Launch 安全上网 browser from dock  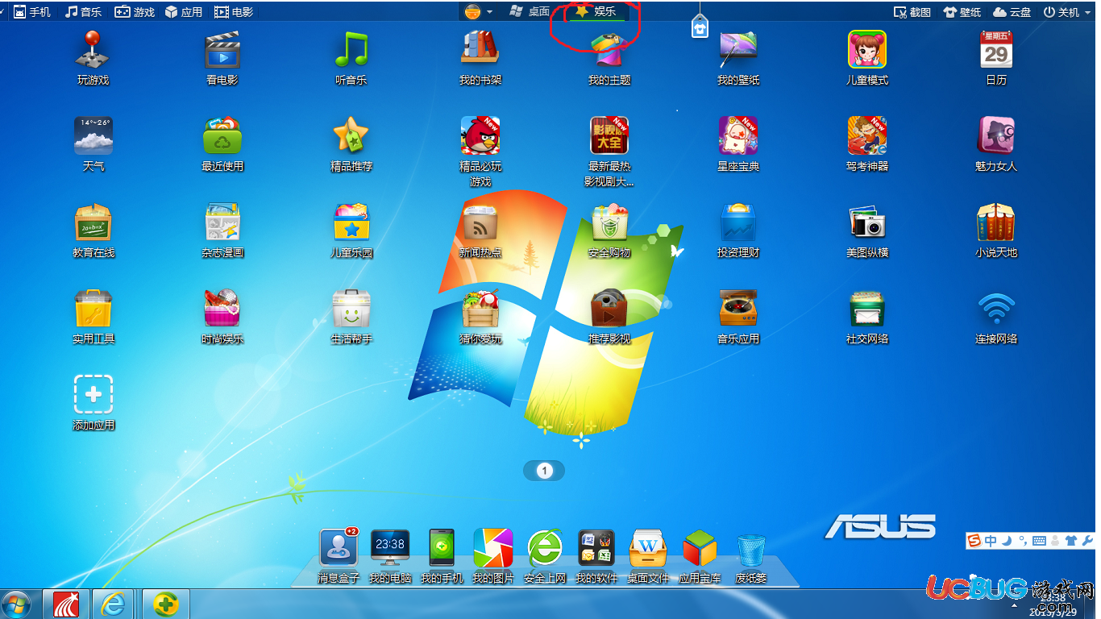click(545, 548)
